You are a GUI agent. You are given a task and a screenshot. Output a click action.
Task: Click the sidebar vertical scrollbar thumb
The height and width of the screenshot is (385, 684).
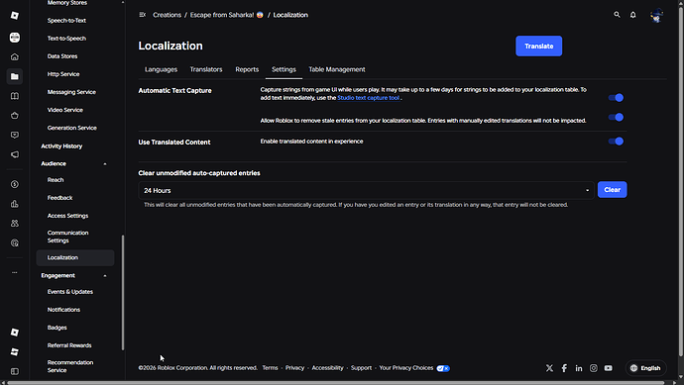[123, 292]
